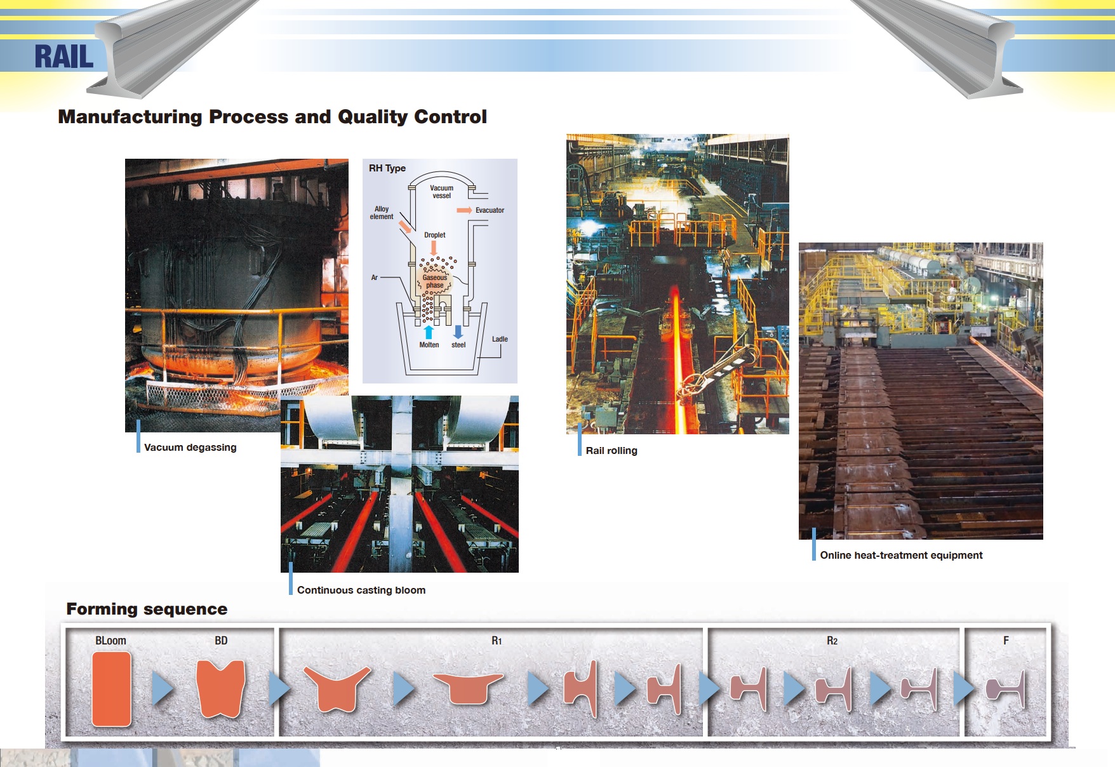
Task: Select the BD forming shape
Action: click(x=220, y=689)
